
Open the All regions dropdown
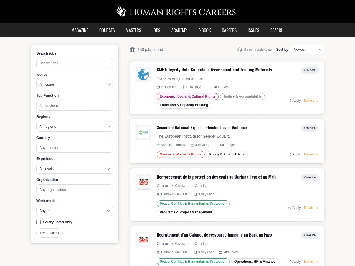point(75,126)
